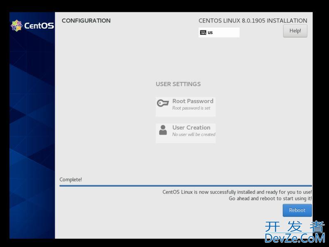Open the Help! button

pyautogui.click(x=295, y=31)
